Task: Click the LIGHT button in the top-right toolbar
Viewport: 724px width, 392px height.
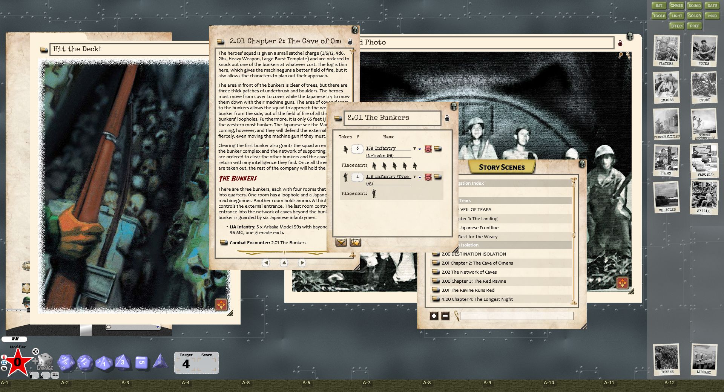Action: 676,16
